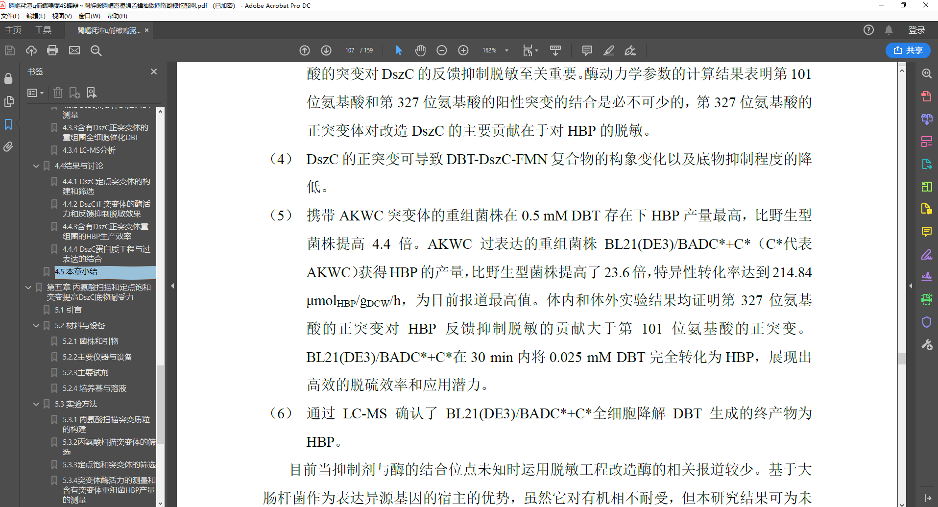Open the 5.2.4 培养基与溶液 bookmark
938x507 pixels.
(94, 388)
